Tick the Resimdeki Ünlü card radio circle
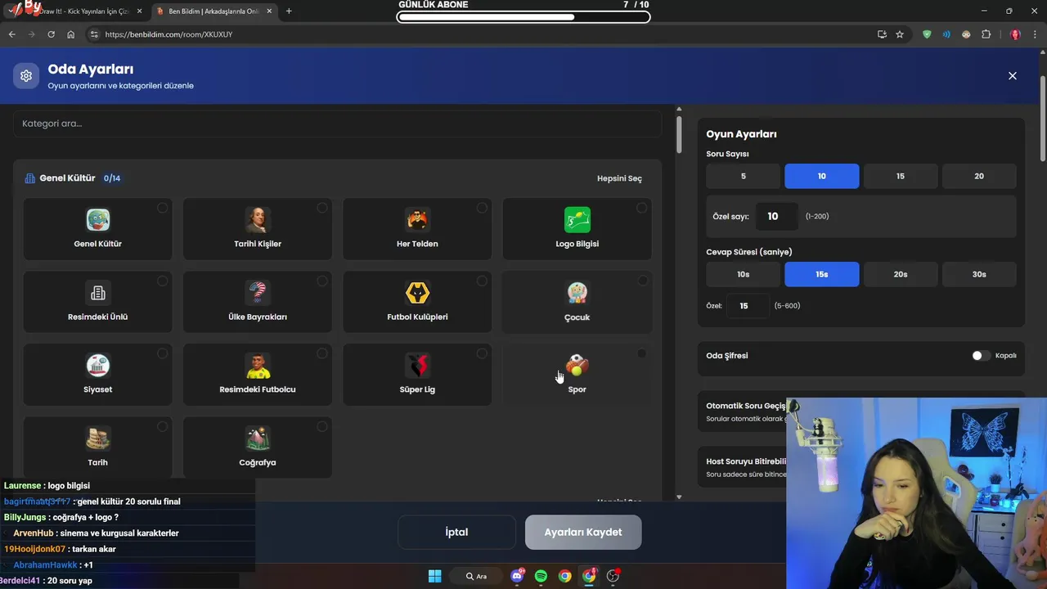The width and height of the screenshot is (1047, 589). [x=162, y=281]
